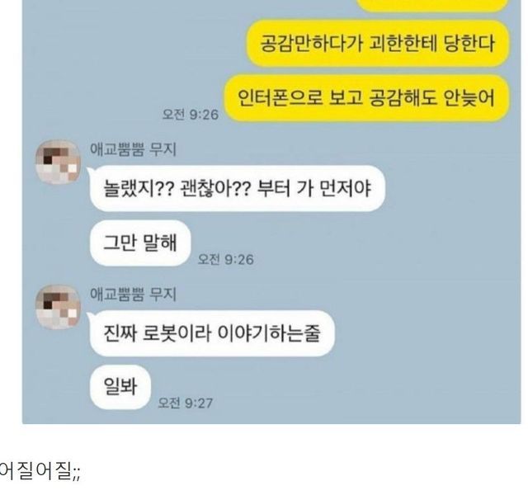Tap the short 일봐 message bubble

[x=120, y=387]
